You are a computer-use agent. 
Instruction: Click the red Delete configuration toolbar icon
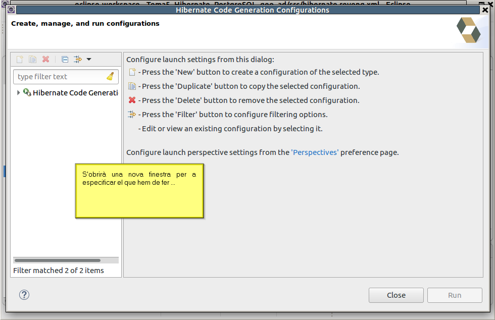(x=46, y=60)
